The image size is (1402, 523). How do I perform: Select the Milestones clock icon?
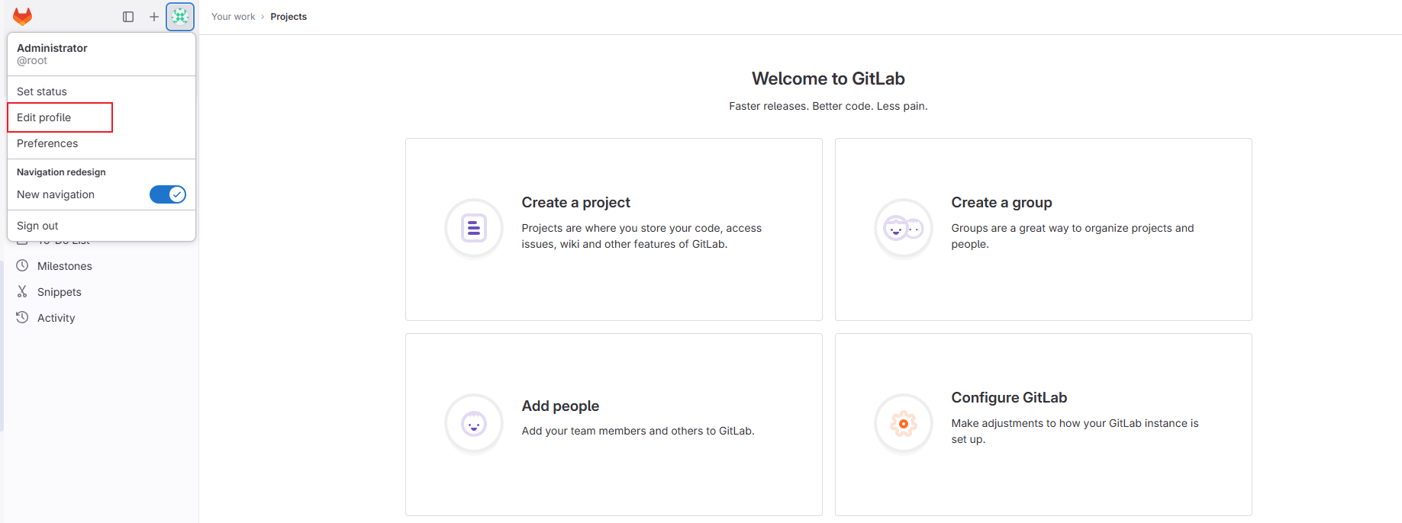[x=22, y=265]
